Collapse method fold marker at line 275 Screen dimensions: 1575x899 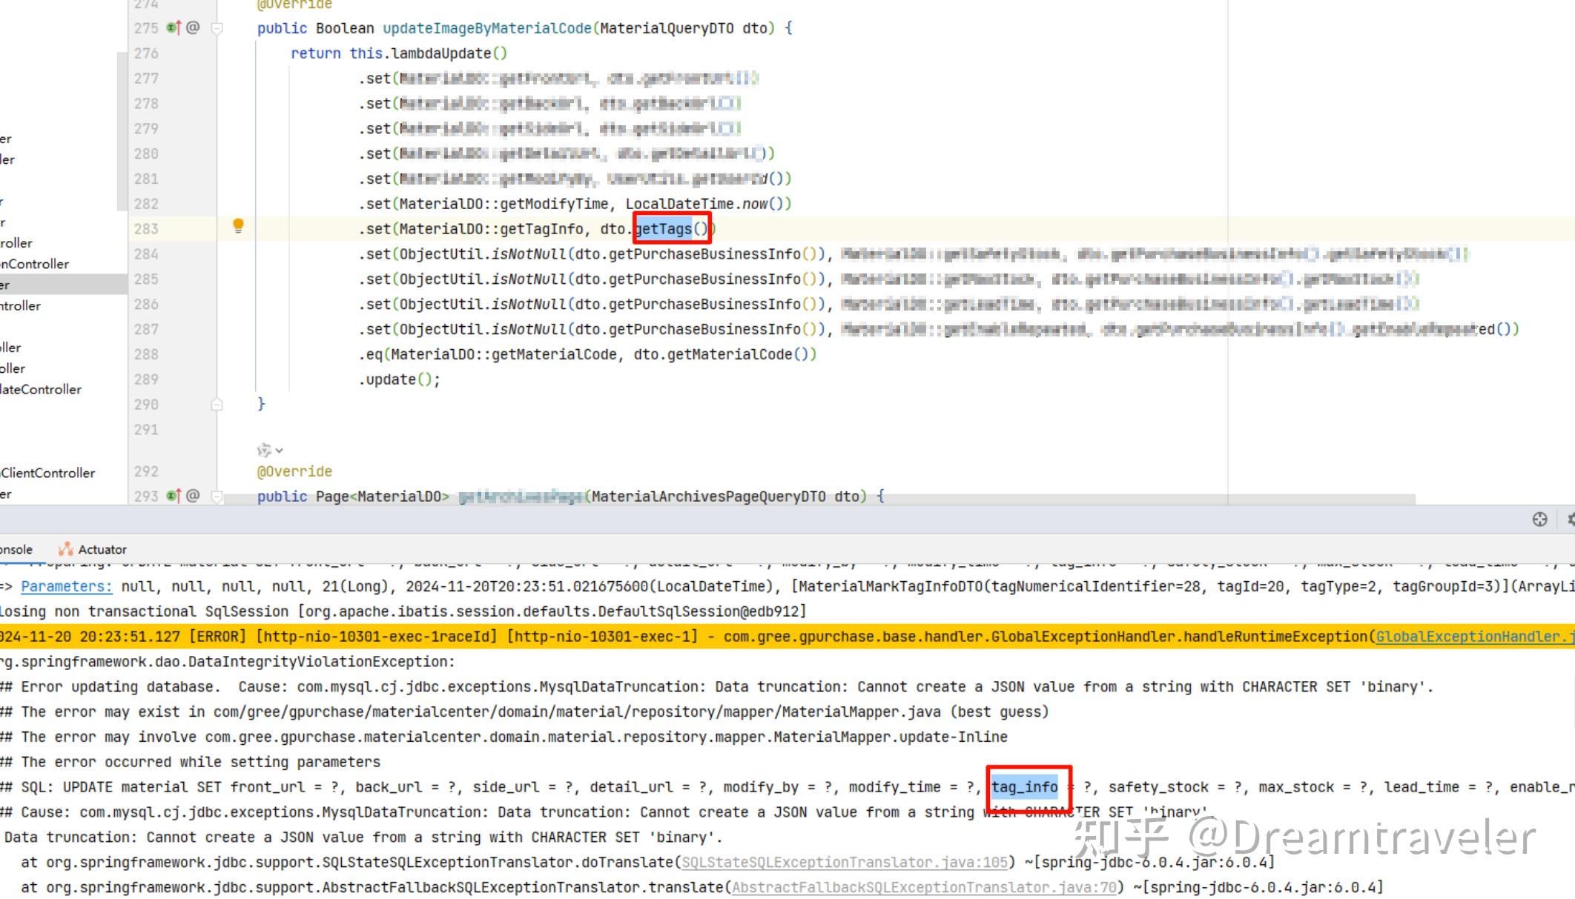click(x=217, y=29)
